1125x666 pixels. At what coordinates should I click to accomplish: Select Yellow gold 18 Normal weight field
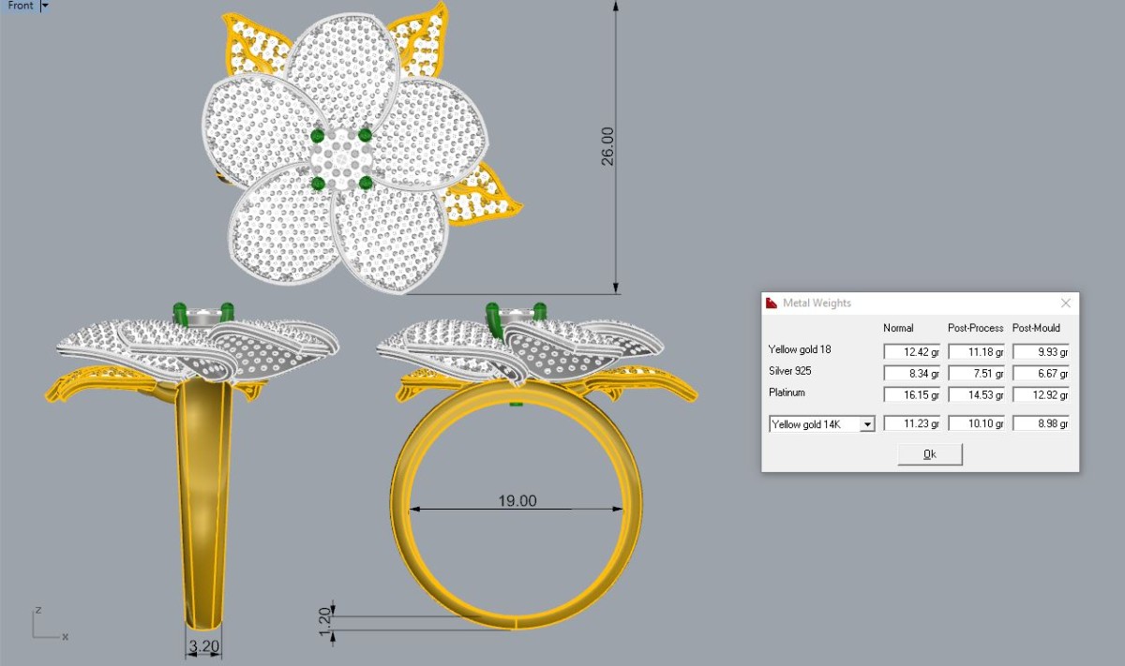[911, 352]
